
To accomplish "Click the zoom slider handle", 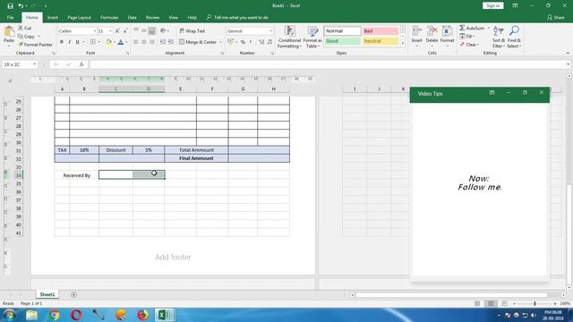I will (535, 304).
